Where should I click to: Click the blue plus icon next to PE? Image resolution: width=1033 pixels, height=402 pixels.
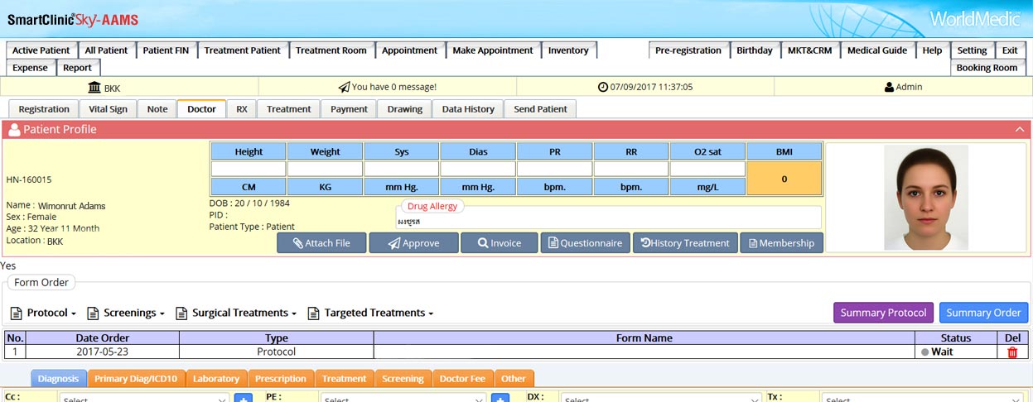point(500,399)
